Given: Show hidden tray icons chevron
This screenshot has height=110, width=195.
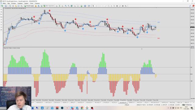Looking at the screenshot, I should click(168, 108).
